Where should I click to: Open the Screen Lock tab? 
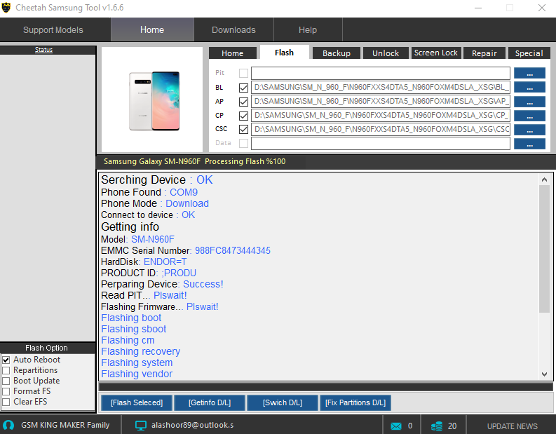(x=436, y=53)
